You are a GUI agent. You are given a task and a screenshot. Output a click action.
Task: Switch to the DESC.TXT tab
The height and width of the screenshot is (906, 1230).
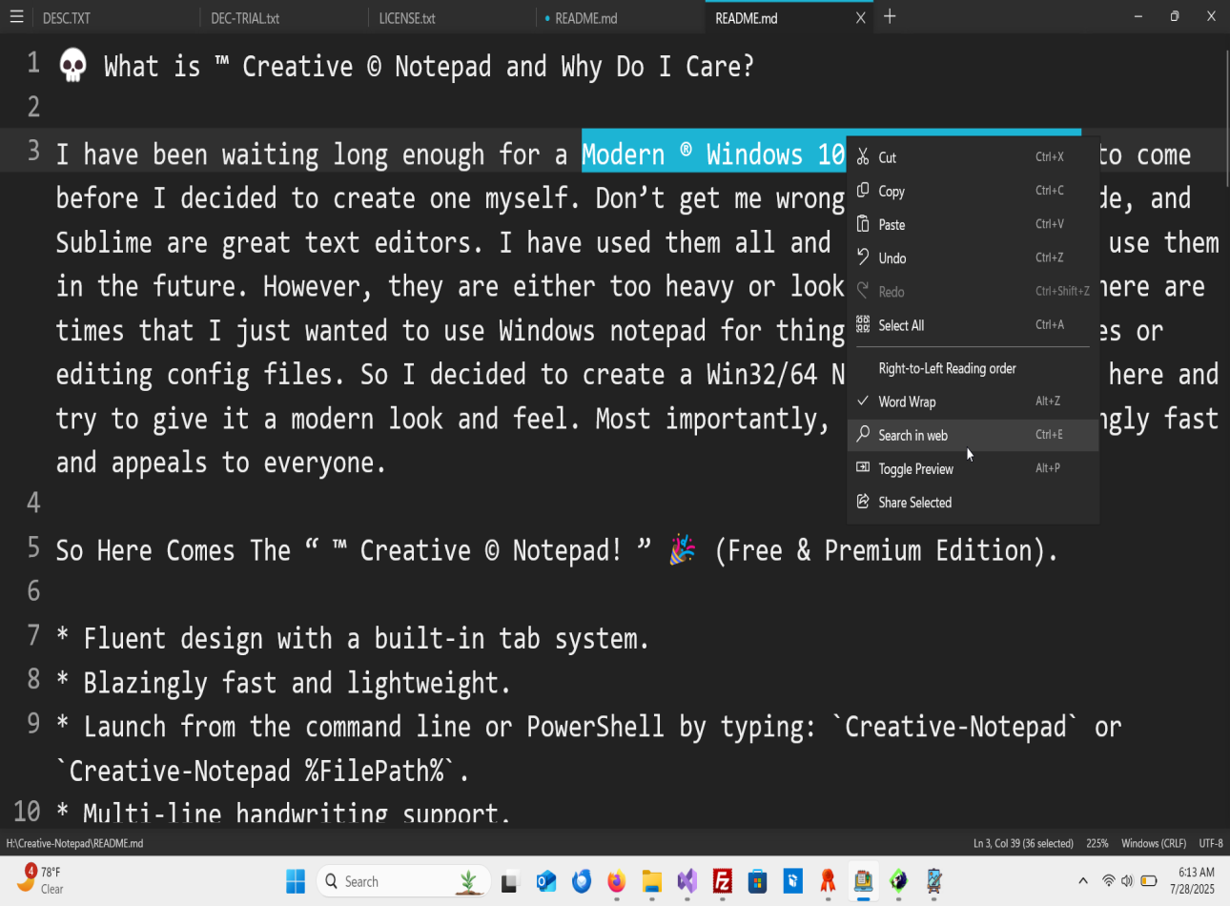point(116,17)
